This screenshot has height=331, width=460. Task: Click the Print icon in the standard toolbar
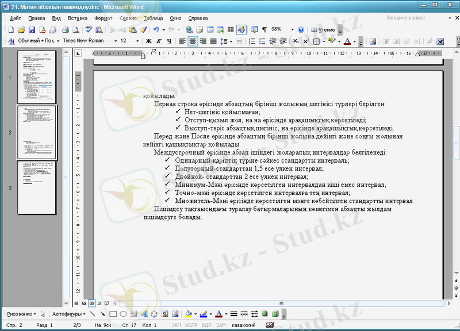click(x=66, y=29)
